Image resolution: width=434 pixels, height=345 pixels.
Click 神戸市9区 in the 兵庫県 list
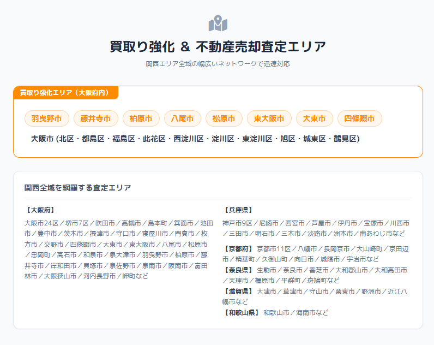(238, 223)
